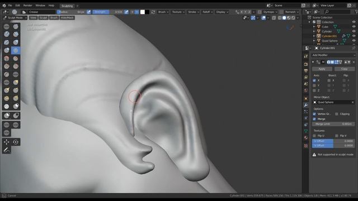Enable mirror Axis Y checkbox
The width and height of the screenshot is (358, 201).
coord(314,85)
